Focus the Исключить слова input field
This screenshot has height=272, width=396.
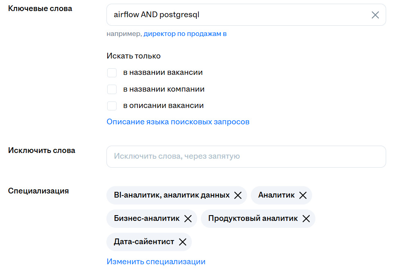pos(246,157)
